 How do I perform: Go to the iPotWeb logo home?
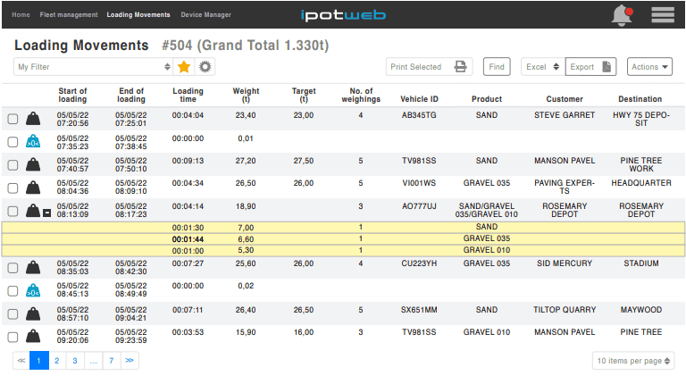pos(343,15)
